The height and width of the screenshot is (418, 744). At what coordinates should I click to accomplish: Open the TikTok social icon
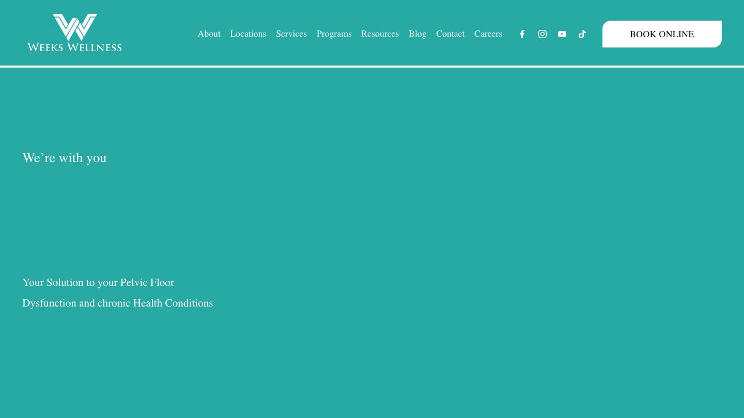click(582, 34)
